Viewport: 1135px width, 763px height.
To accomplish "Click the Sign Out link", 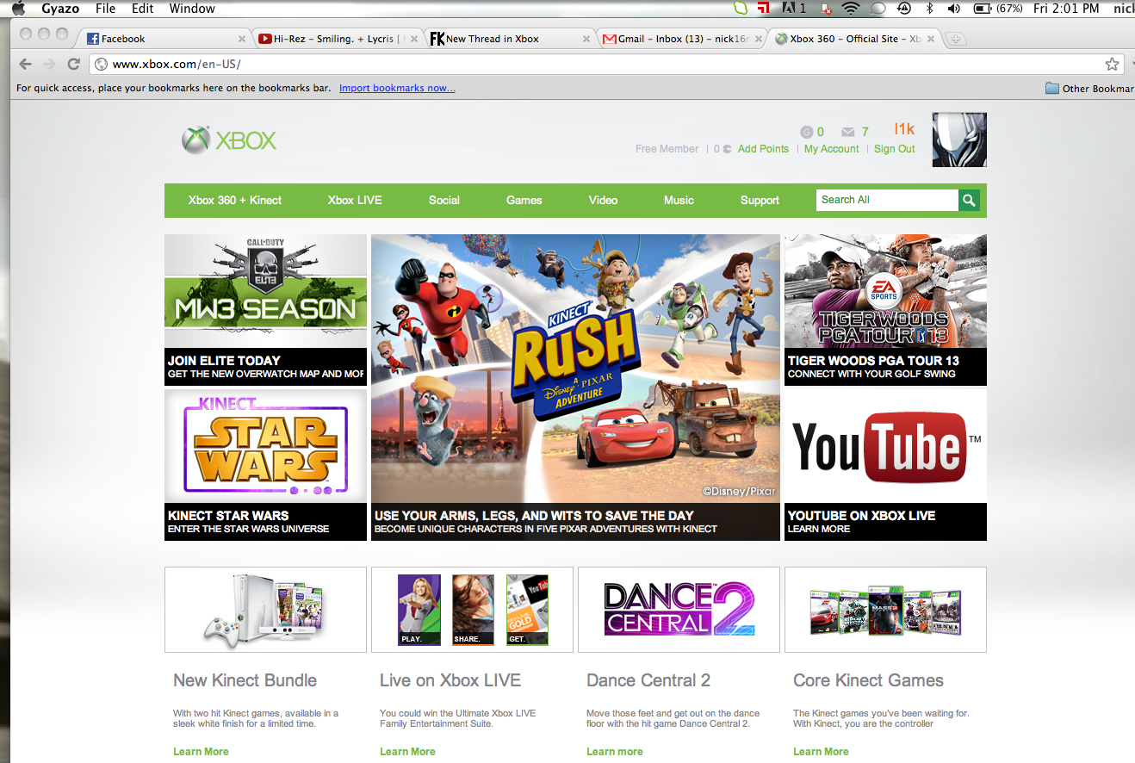I will click(895, 149).
